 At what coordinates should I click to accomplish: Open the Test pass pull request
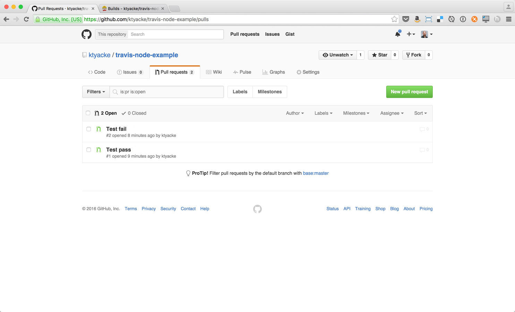point(119,150)
